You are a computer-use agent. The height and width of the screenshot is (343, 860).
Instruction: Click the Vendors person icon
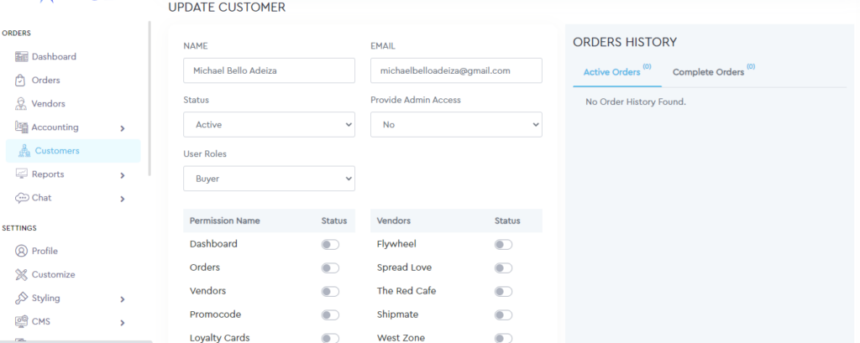click(x=22, y=104)
